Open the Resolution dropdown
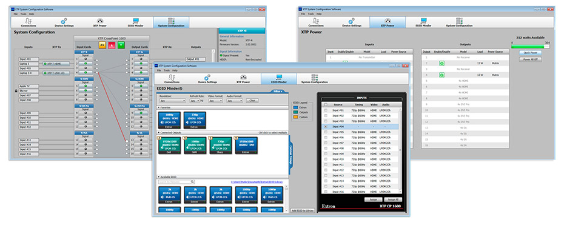 click(x=172, y=101)
